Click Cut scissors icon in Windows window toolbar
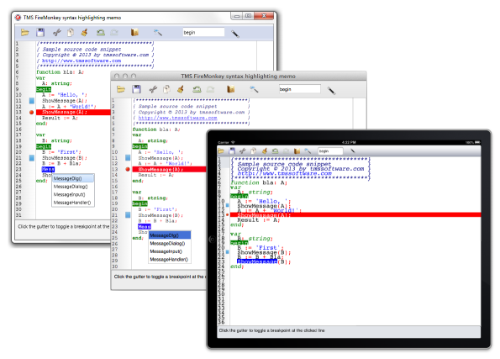Screen dimensions: 500x359 57,32
